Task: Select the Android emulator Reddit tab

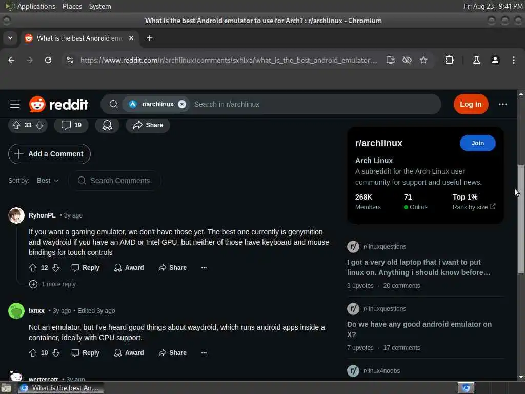Action: click(x=79, y=38)
